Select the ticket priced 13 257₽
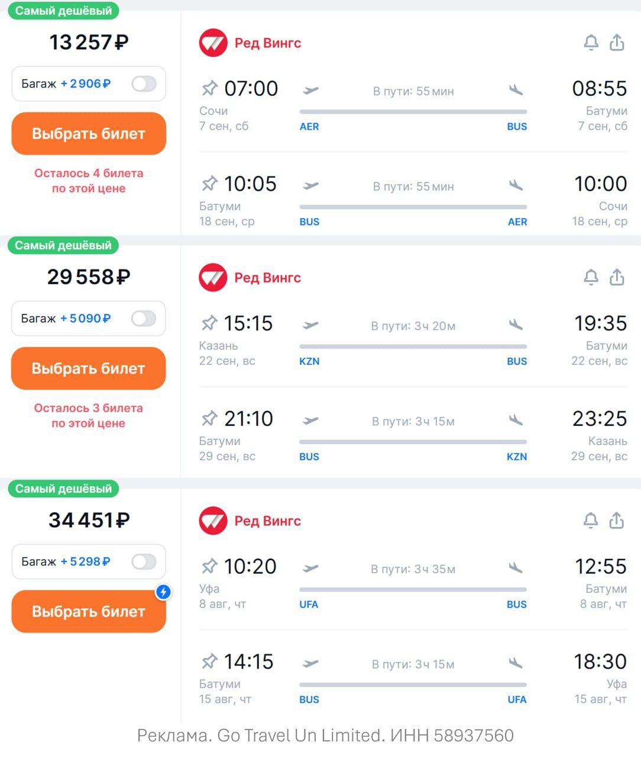The width and height of the screenshot is (641, 758). 89,134
